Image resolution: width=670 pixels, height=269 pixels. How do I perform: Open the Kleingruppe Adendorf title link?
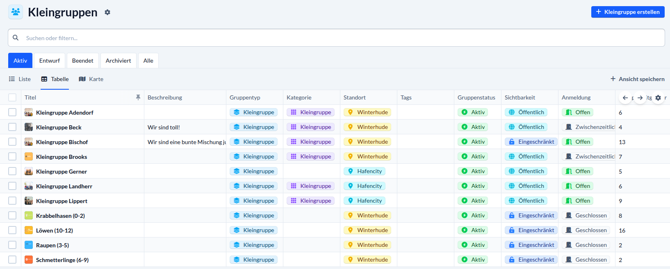[x=65, y=113]
